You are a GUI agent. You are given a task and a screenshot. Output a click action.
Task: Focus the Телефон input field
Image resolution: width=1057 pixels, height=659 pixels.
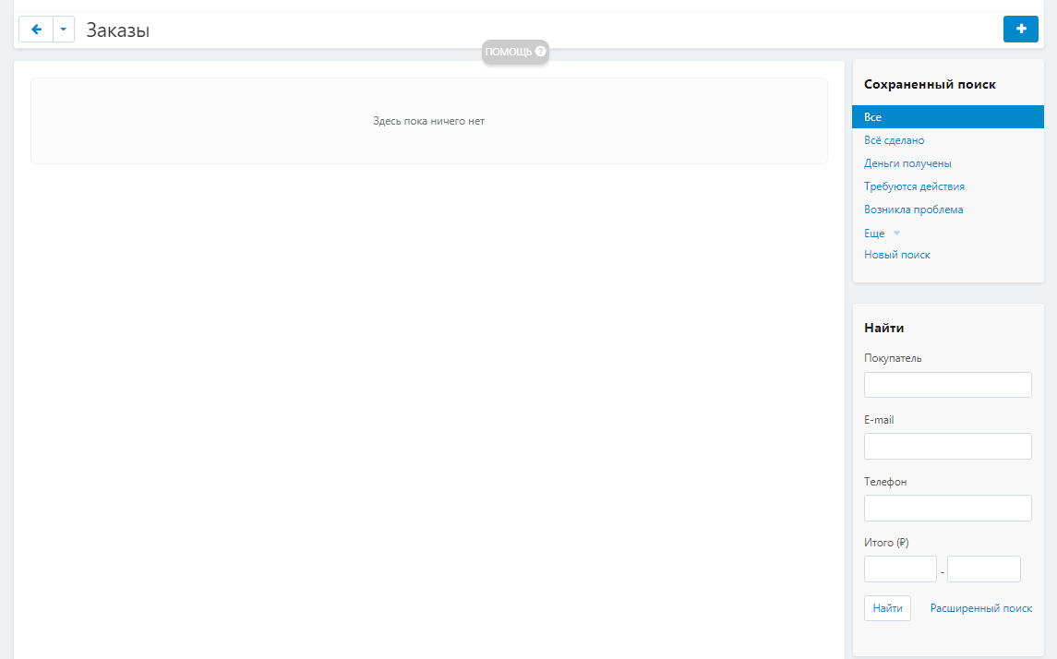(x=948, y=508)
